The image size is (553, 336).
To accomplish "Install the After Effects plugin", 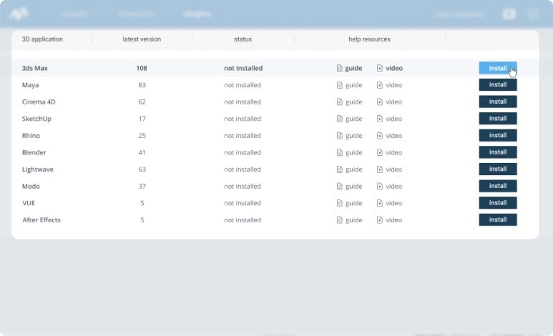I will click(x=498, y=219).
